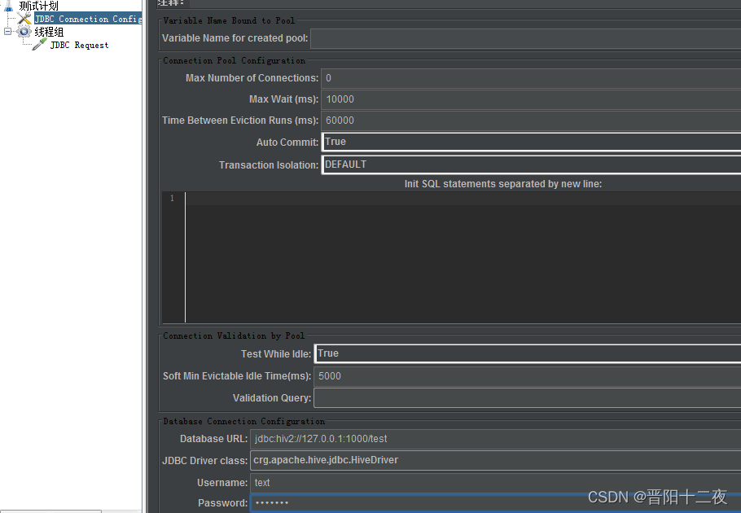Click the Variable Name Bound to Pool title
This screenshot has height=513, width=741.
(x=229, y=21)
